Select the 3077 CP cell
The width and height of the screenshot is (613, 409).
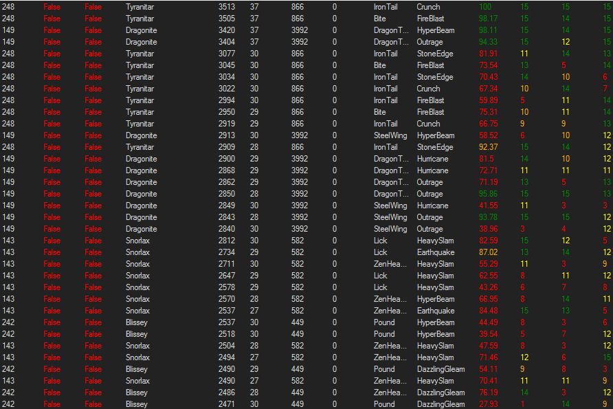point(226,54)
